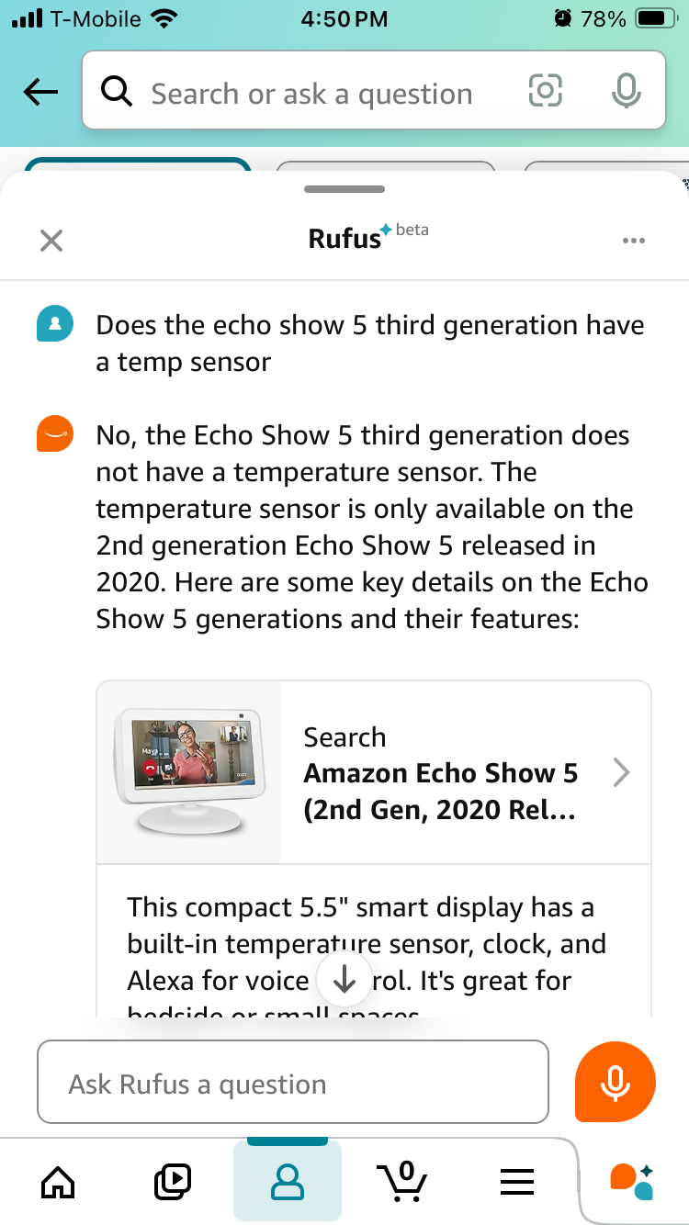
Task: Close the Rufus chat panel
Action: pyautogui.click(x=51, y=241)
